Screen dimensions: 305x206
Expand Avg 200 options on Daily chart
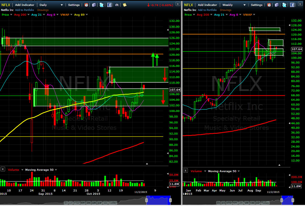28,15
